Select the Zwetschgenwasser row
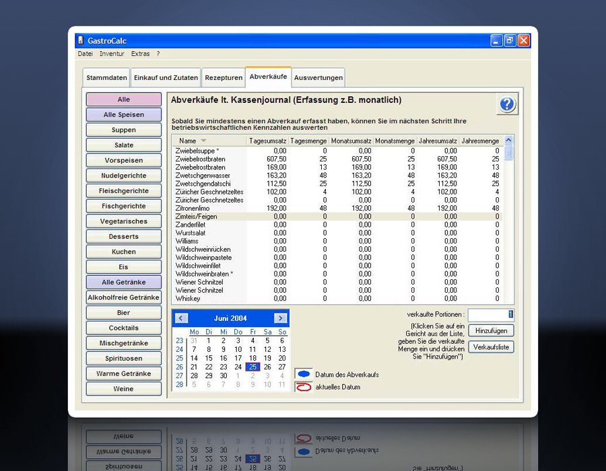The height and width of the screenshot is (471, 606). pyautogui.click(x=337, y=176)
